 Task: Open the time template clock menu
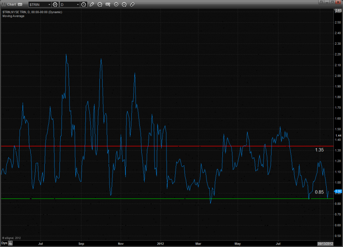coord(83,5)
